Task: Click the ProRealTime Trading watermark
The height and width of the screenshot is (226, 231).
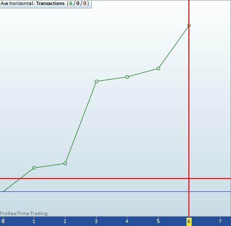Action: [24, 214]
